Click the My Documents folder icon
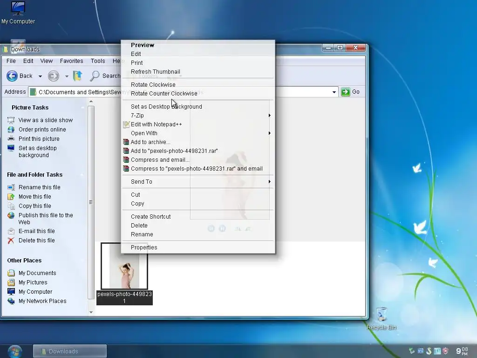 point(11,273)
